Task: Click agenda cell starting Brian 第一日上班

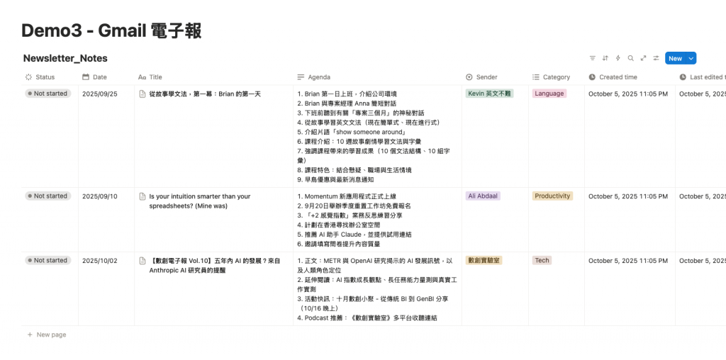Action: tap(377, 137)
